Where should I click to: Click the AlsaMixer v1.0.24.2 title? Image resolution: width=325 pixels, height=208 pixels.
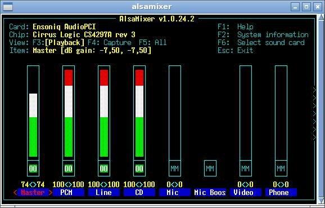point(157,19)
